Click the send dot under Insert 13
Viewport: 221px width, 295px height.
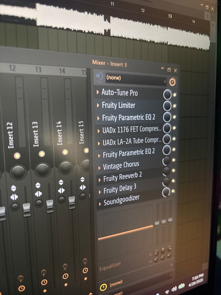click(x=45, y=291)
